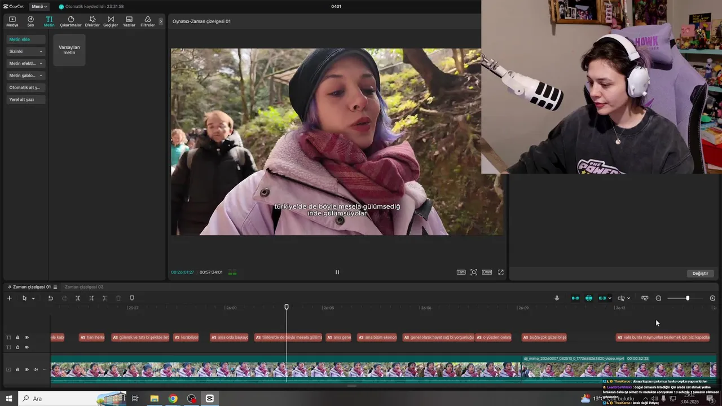Click the timeline overview icon
Screen dimensions: 722x406
(645, 298)
